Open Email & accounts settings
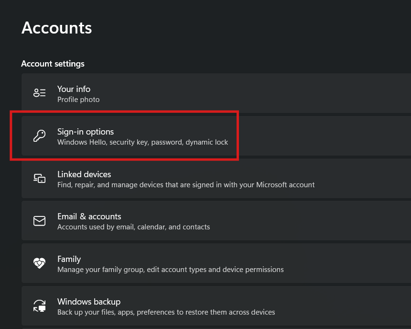The height and width of the screenshot is (329, 411). [143, 221]
